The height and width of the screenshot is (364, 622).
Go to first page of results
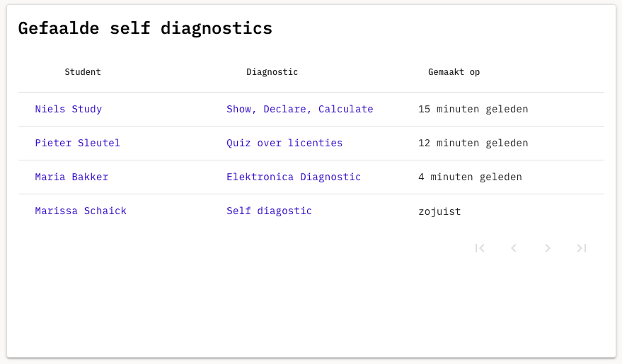480,248
